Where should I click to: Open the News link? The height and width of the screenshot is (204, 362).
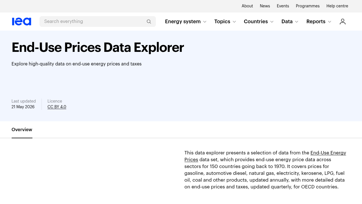click(x=265, y=6)
